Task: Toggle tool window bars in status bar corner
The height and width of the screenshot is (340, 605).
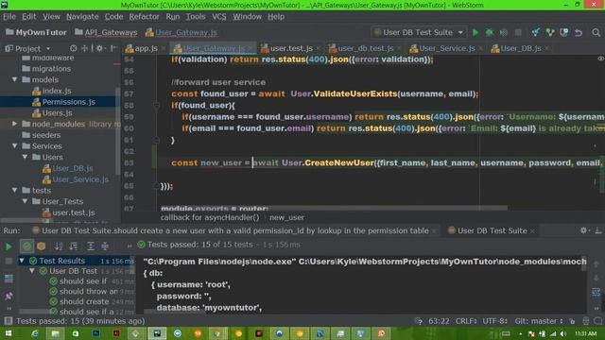Action: [x=9, y=321]
